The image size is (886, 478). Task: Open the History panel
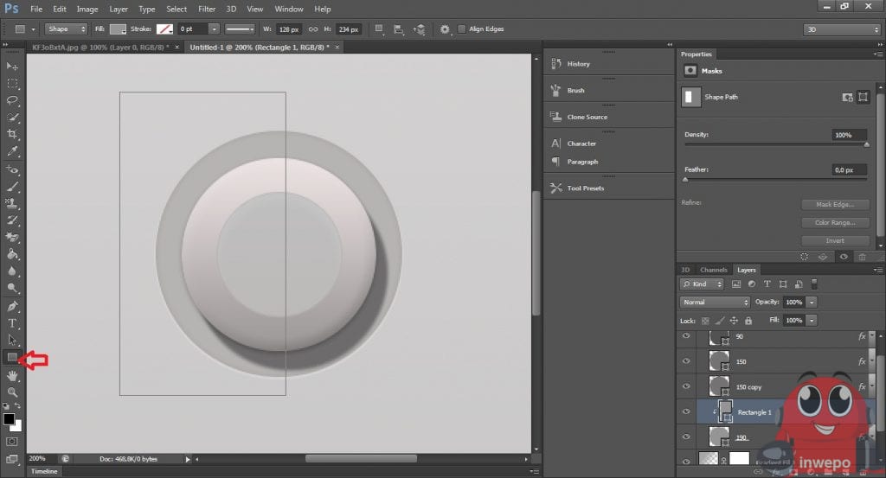578,64
